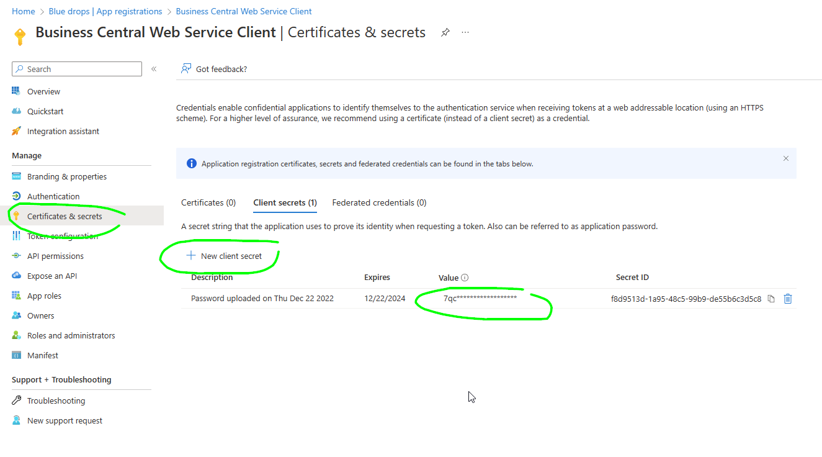
Task: Click the Owners people icon
Action: click(16, 315)
